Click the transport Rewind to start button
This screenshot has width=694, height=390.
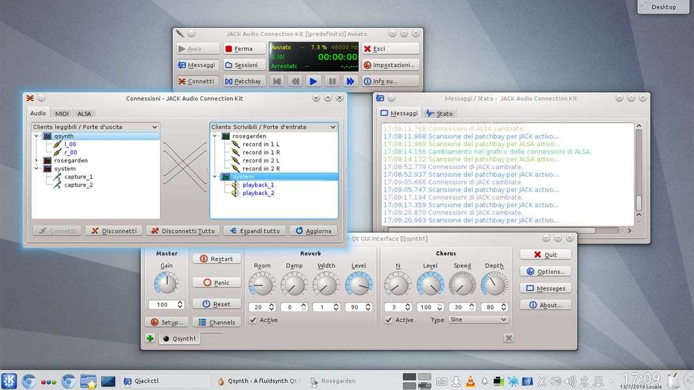276,81
